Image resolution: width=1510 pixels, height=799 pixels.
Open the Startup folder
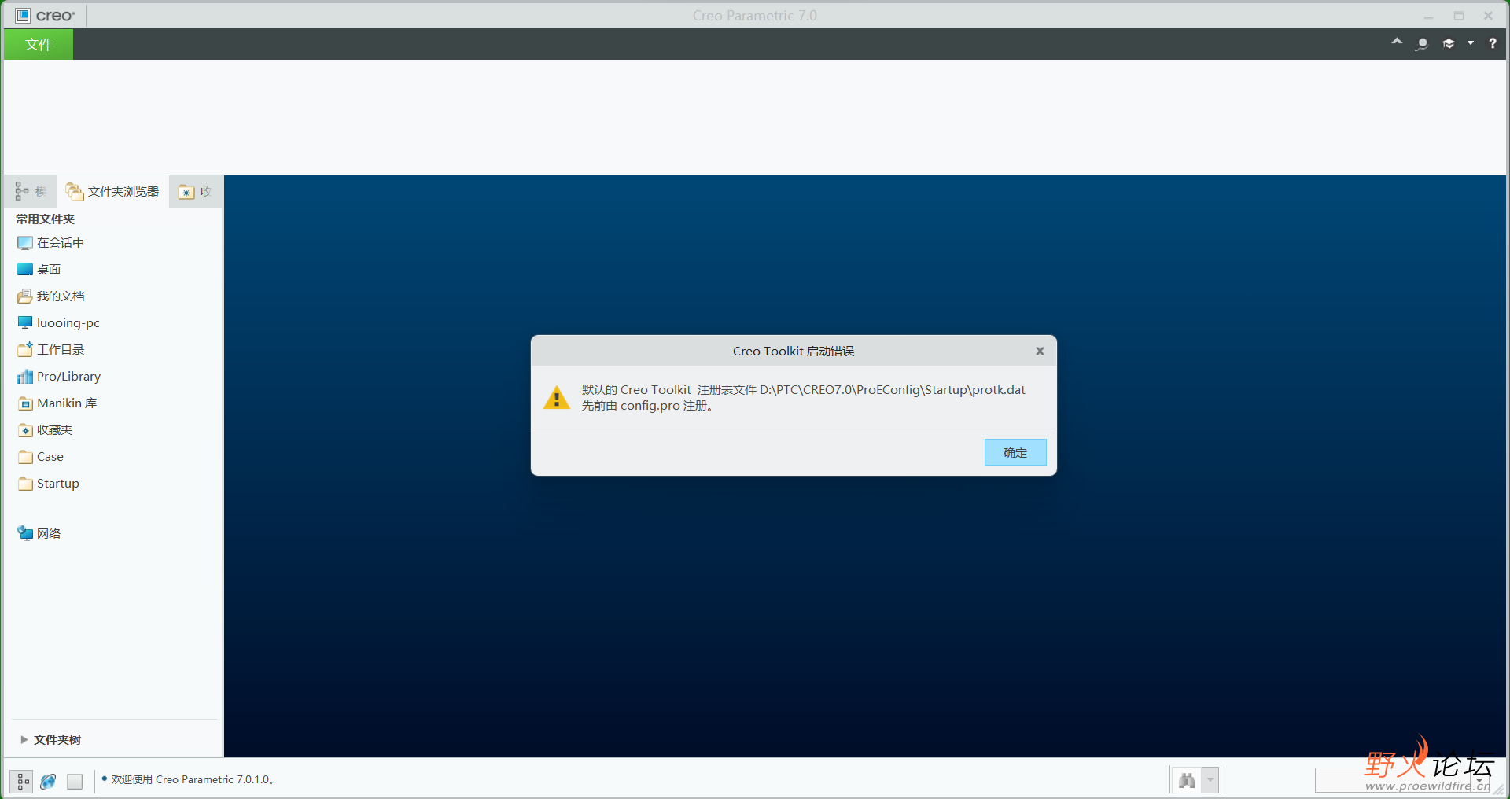click(x=49, y=484)
